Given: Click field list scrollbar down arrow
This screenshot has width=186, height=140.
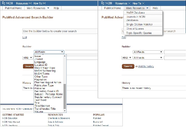Looking at the screenshot, I should click(65, 111).
